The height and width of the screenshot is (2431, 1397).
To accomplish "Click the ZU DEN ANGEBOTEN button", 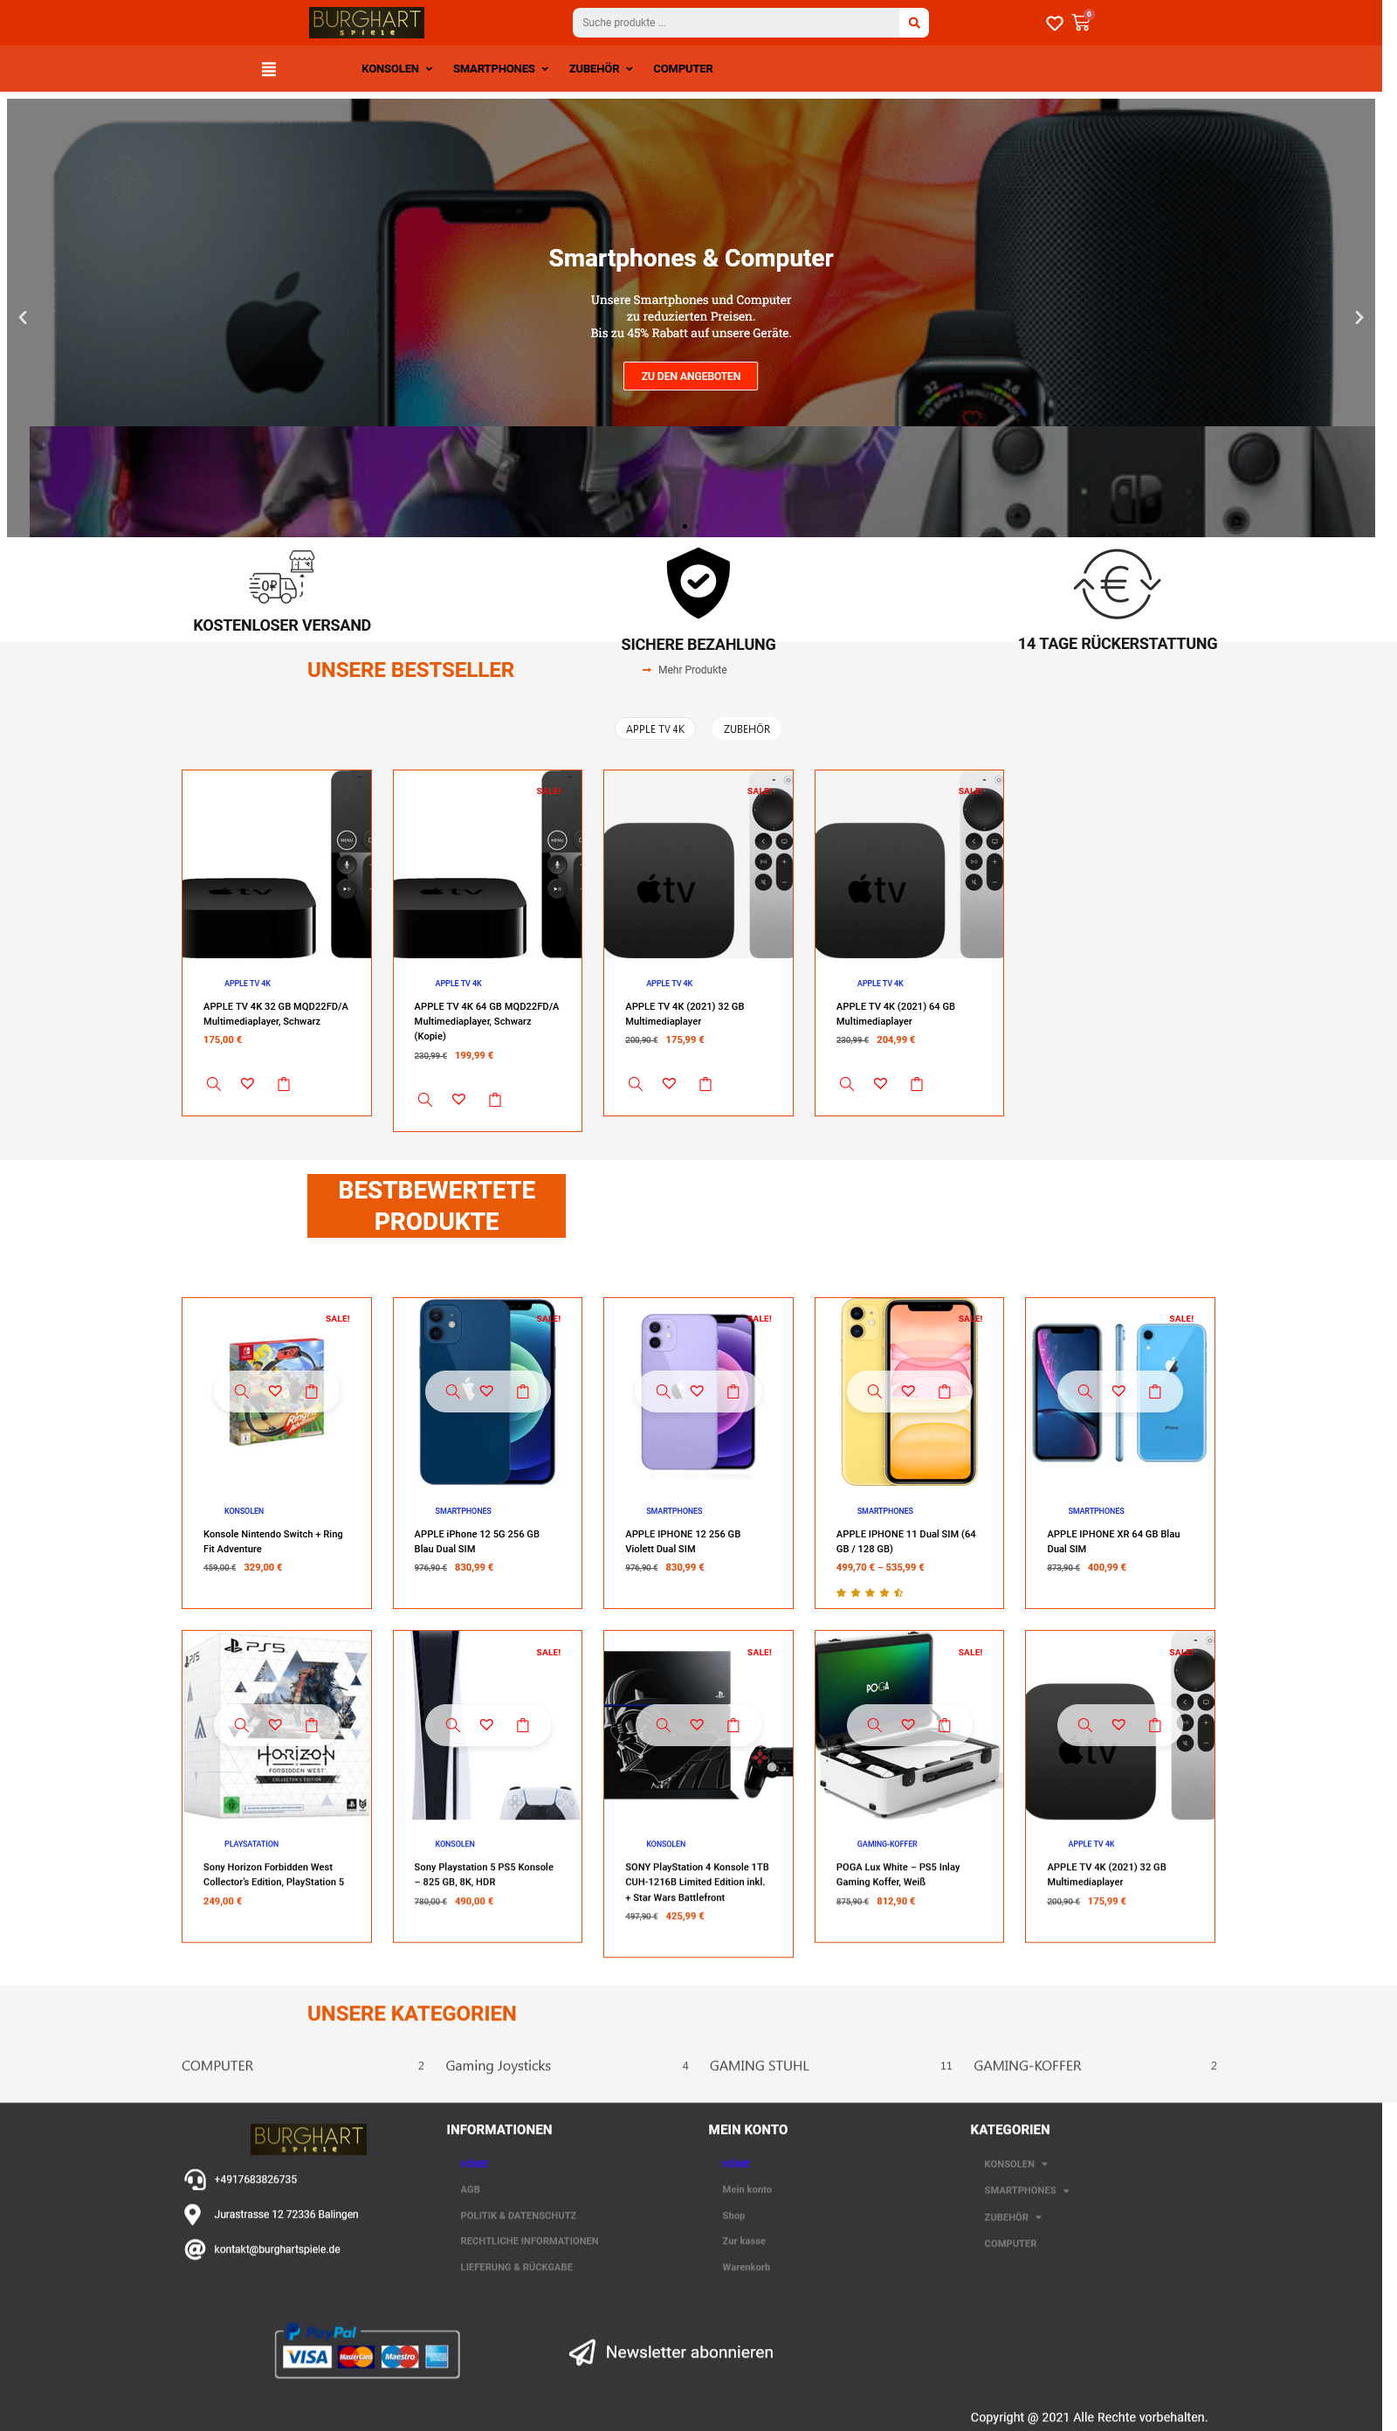I will click(x=691, y=376).
